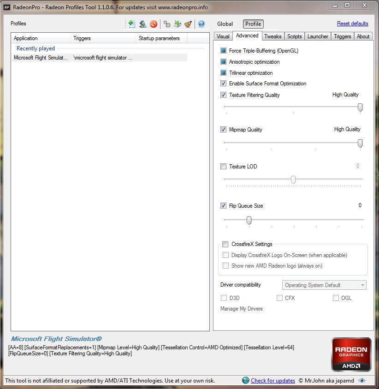Screen dimensions: 379x389
Task: Maximize the RadeonPro window
Action: click(347, 5)
